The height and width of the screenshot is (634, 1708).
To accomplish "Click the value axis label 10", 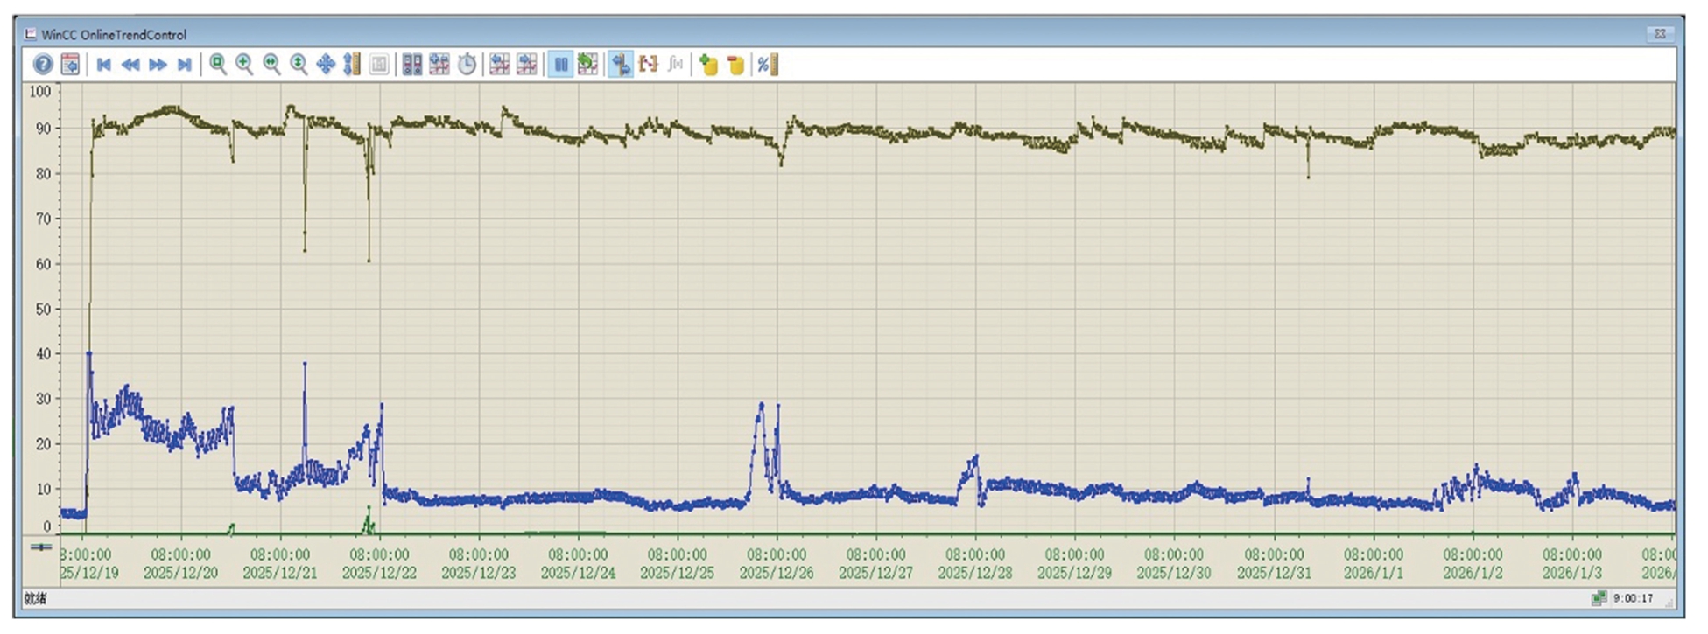I will tap(43, 489).
